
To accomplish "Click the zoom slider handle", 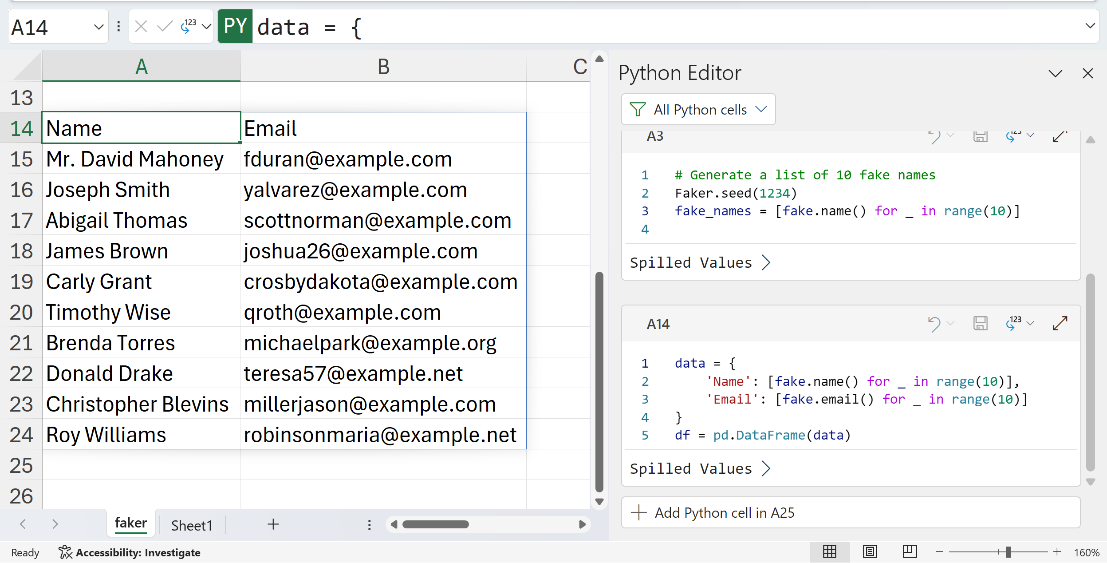I will [x=1008, y=552].
